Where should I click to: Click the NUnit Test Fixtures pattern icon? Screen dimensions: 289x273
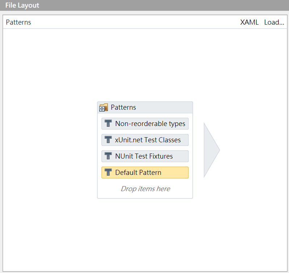(108, 156)
